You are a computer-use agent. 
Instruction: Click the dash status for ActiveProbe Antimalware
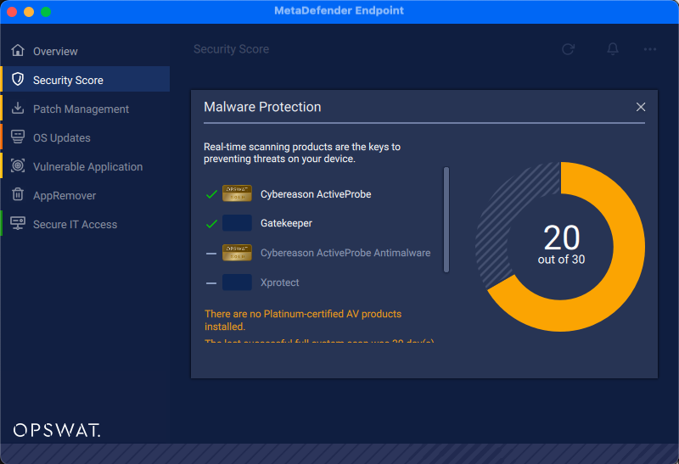click(x=211, y=254)
